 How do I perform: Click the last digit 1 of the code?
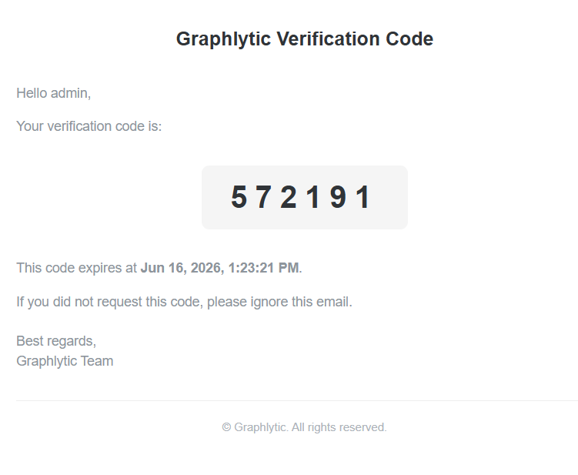pyautogui.click(x=364, y=197)
